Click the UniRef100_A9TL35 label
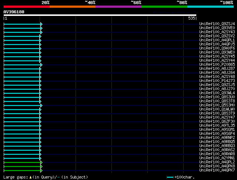237x180 pixels. [217, 126]
